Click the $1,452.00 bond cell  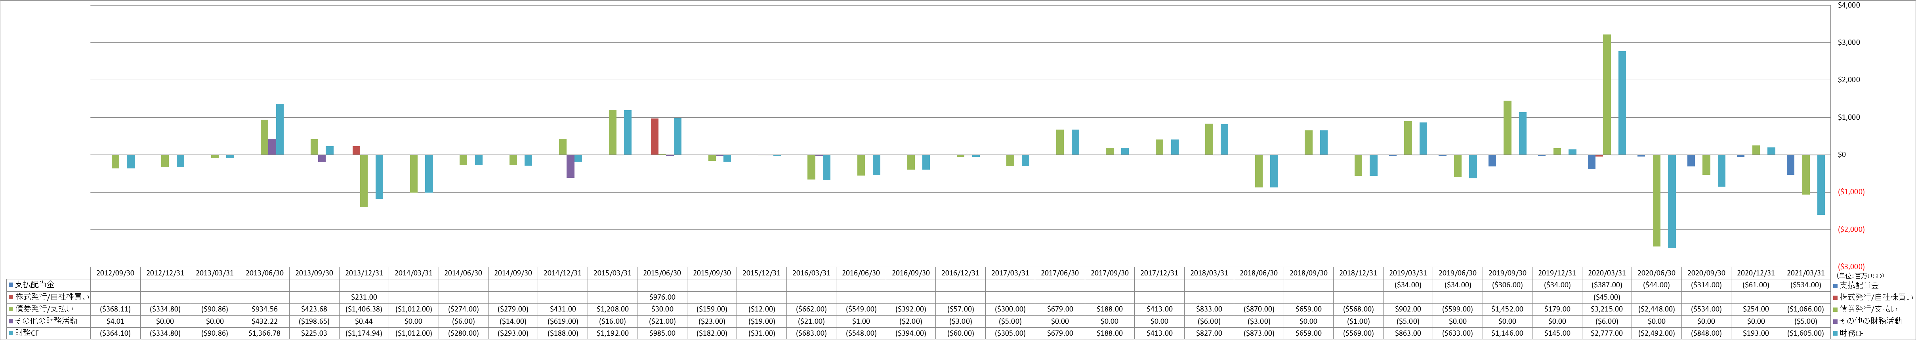tap(1507, 309)
